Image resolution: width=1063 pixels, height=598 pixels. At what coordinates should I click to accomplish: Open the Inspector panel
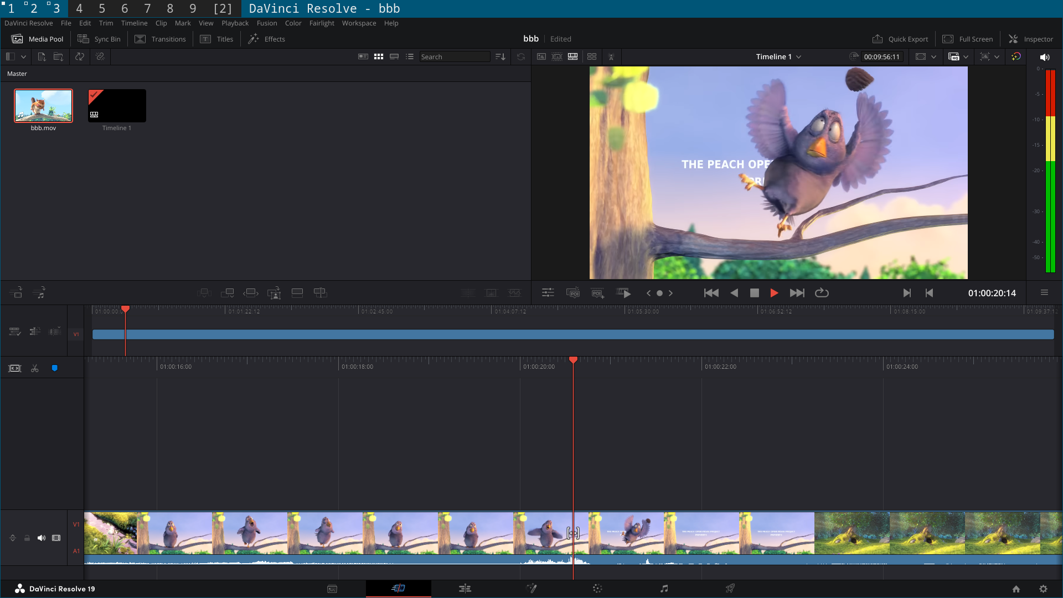tap(1031, 39)
